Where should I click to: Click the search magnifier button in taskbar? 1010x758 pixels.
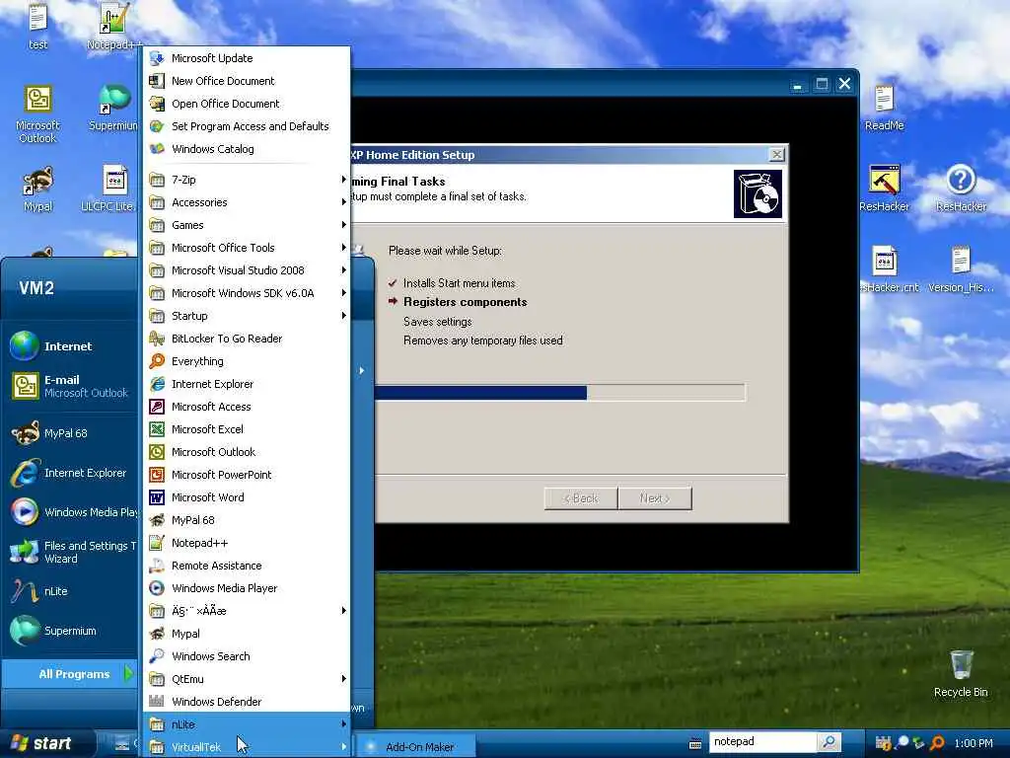(x=829, y=742)
